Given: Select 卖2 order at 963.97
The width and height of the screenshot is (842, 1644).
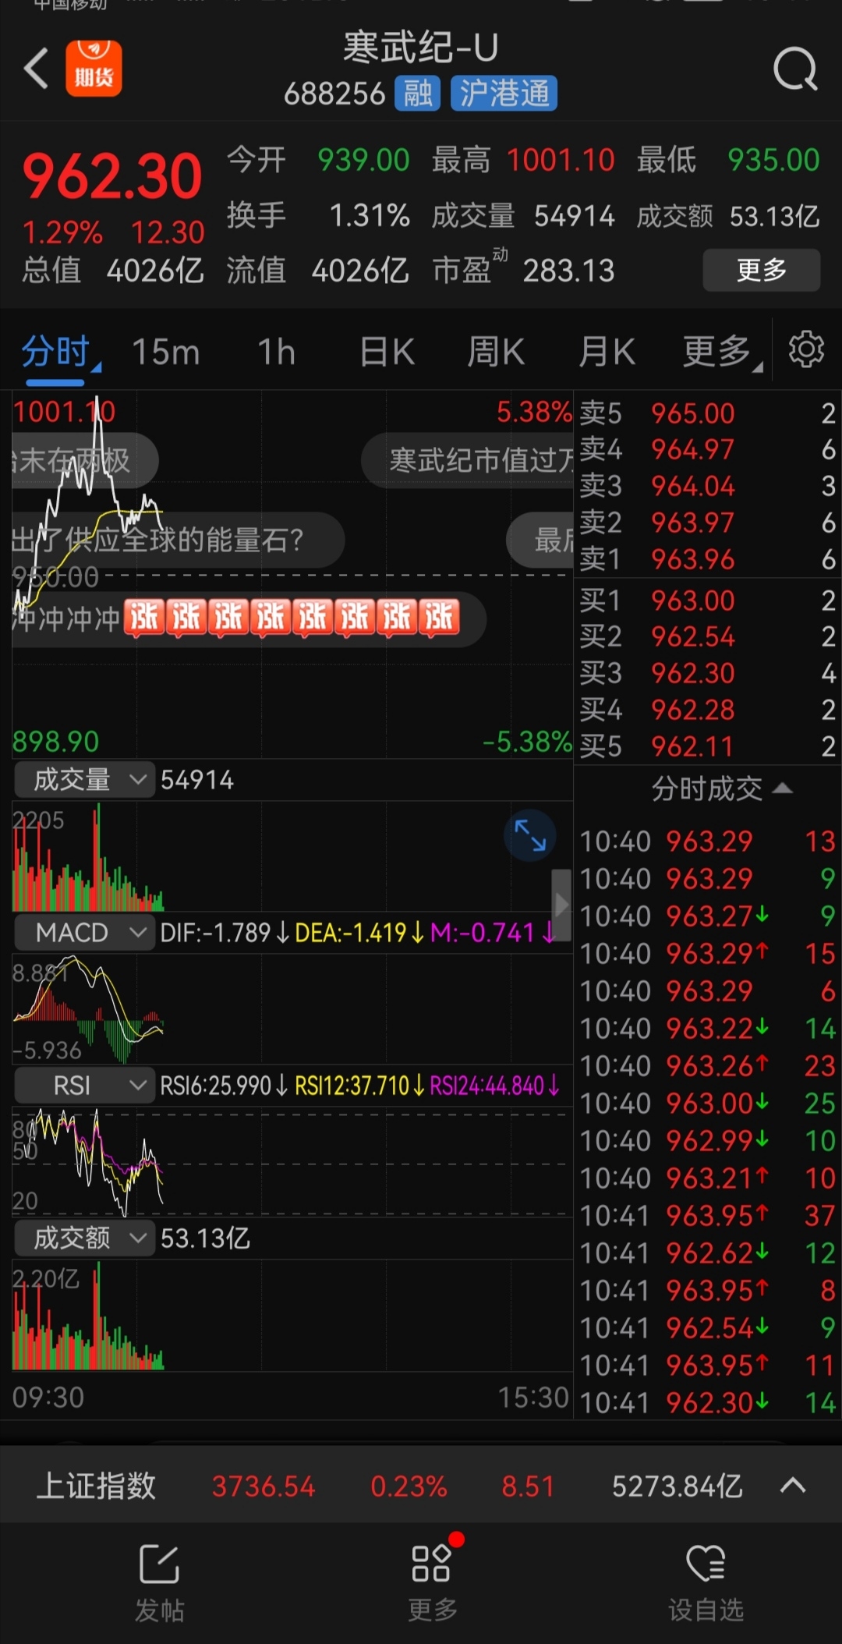Looking at the screenshot, I should tap(707, 523).
